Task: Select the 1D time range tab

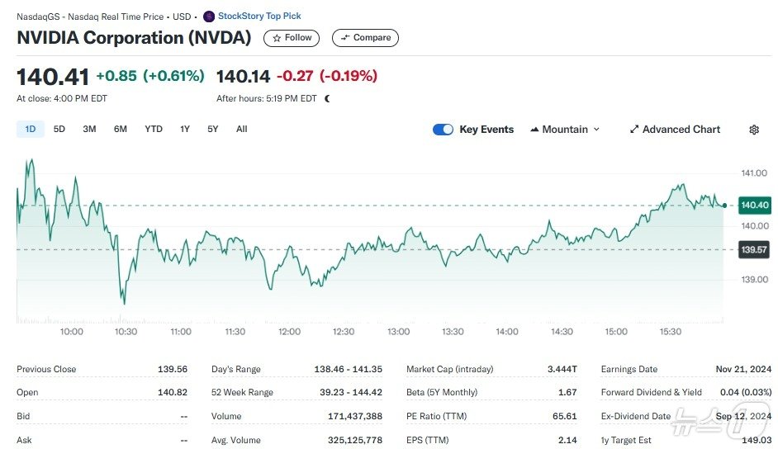Action: click(x=31, y=129)
